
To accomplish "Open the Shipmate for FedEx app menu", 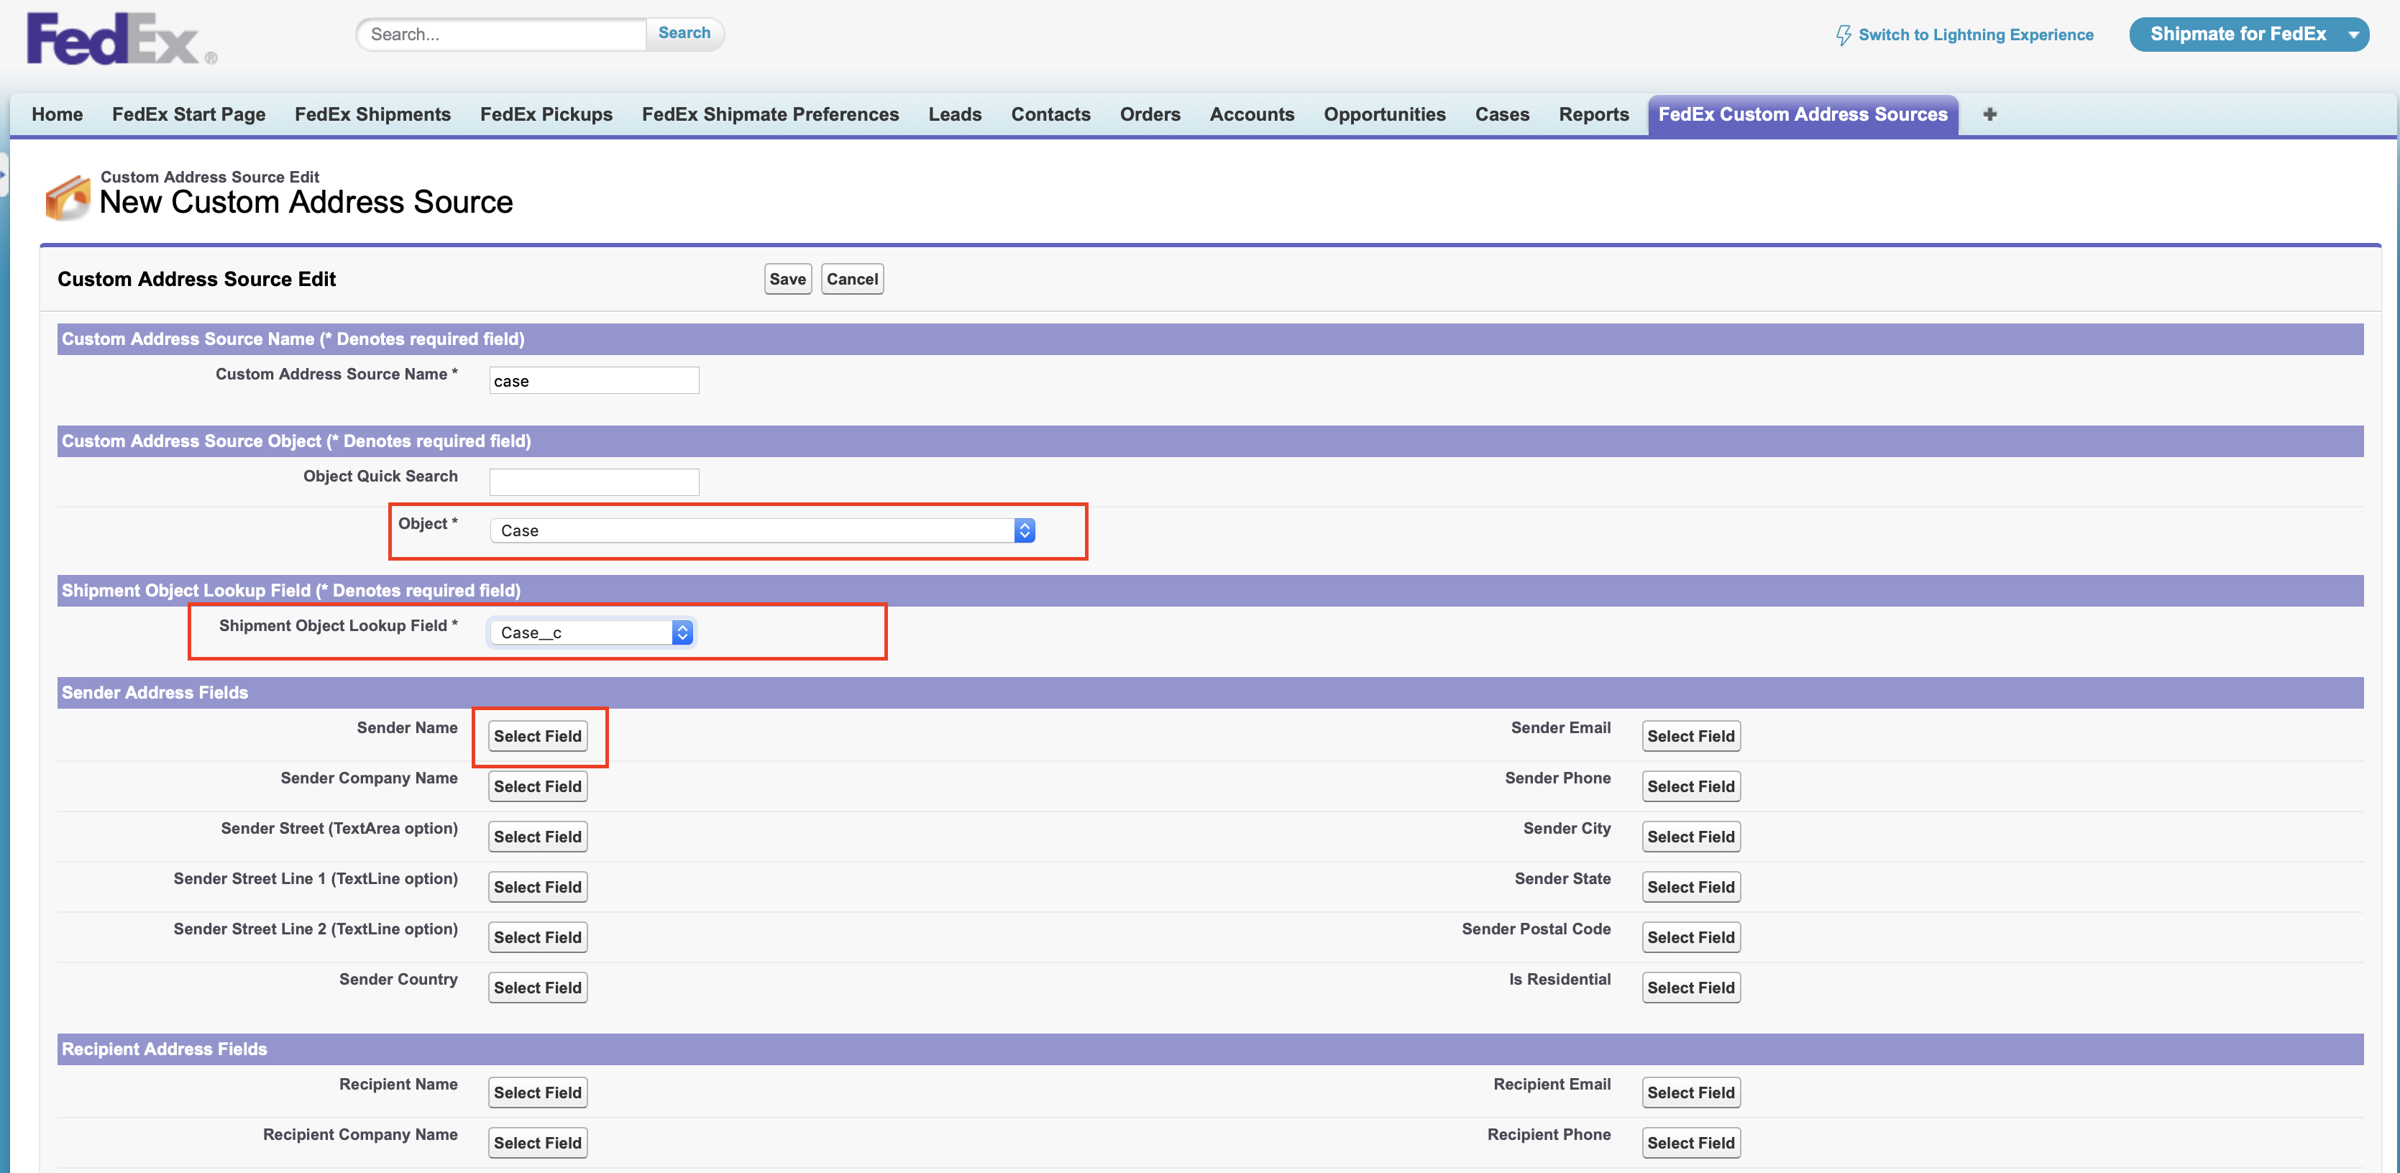I will (x=2248, y=34).
